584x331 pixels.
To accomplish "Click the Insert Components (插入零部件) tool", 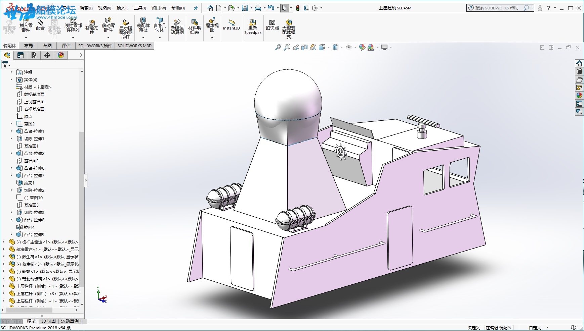I will (26, 26).
